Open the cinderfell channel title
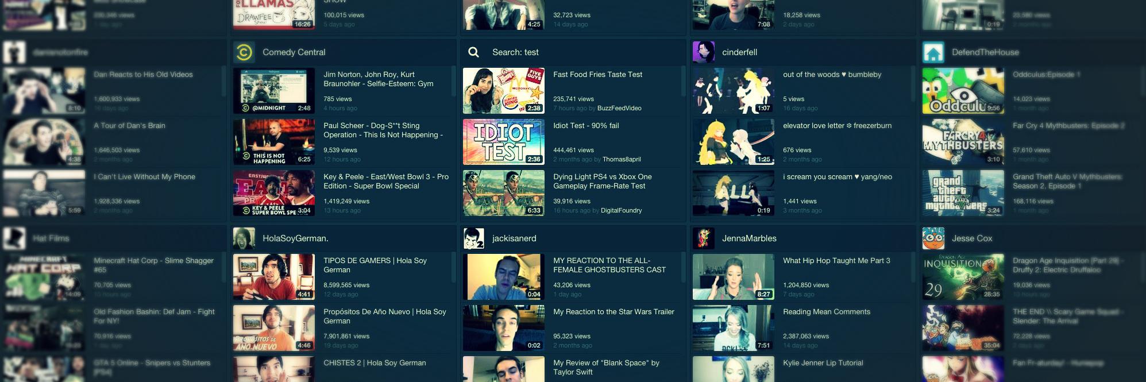1146x382 pixels. pyautogui.click(x=739, y=52)
